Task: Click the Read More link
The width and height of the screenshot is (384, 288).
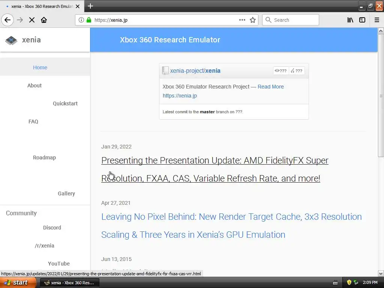Action: (271, 87)
